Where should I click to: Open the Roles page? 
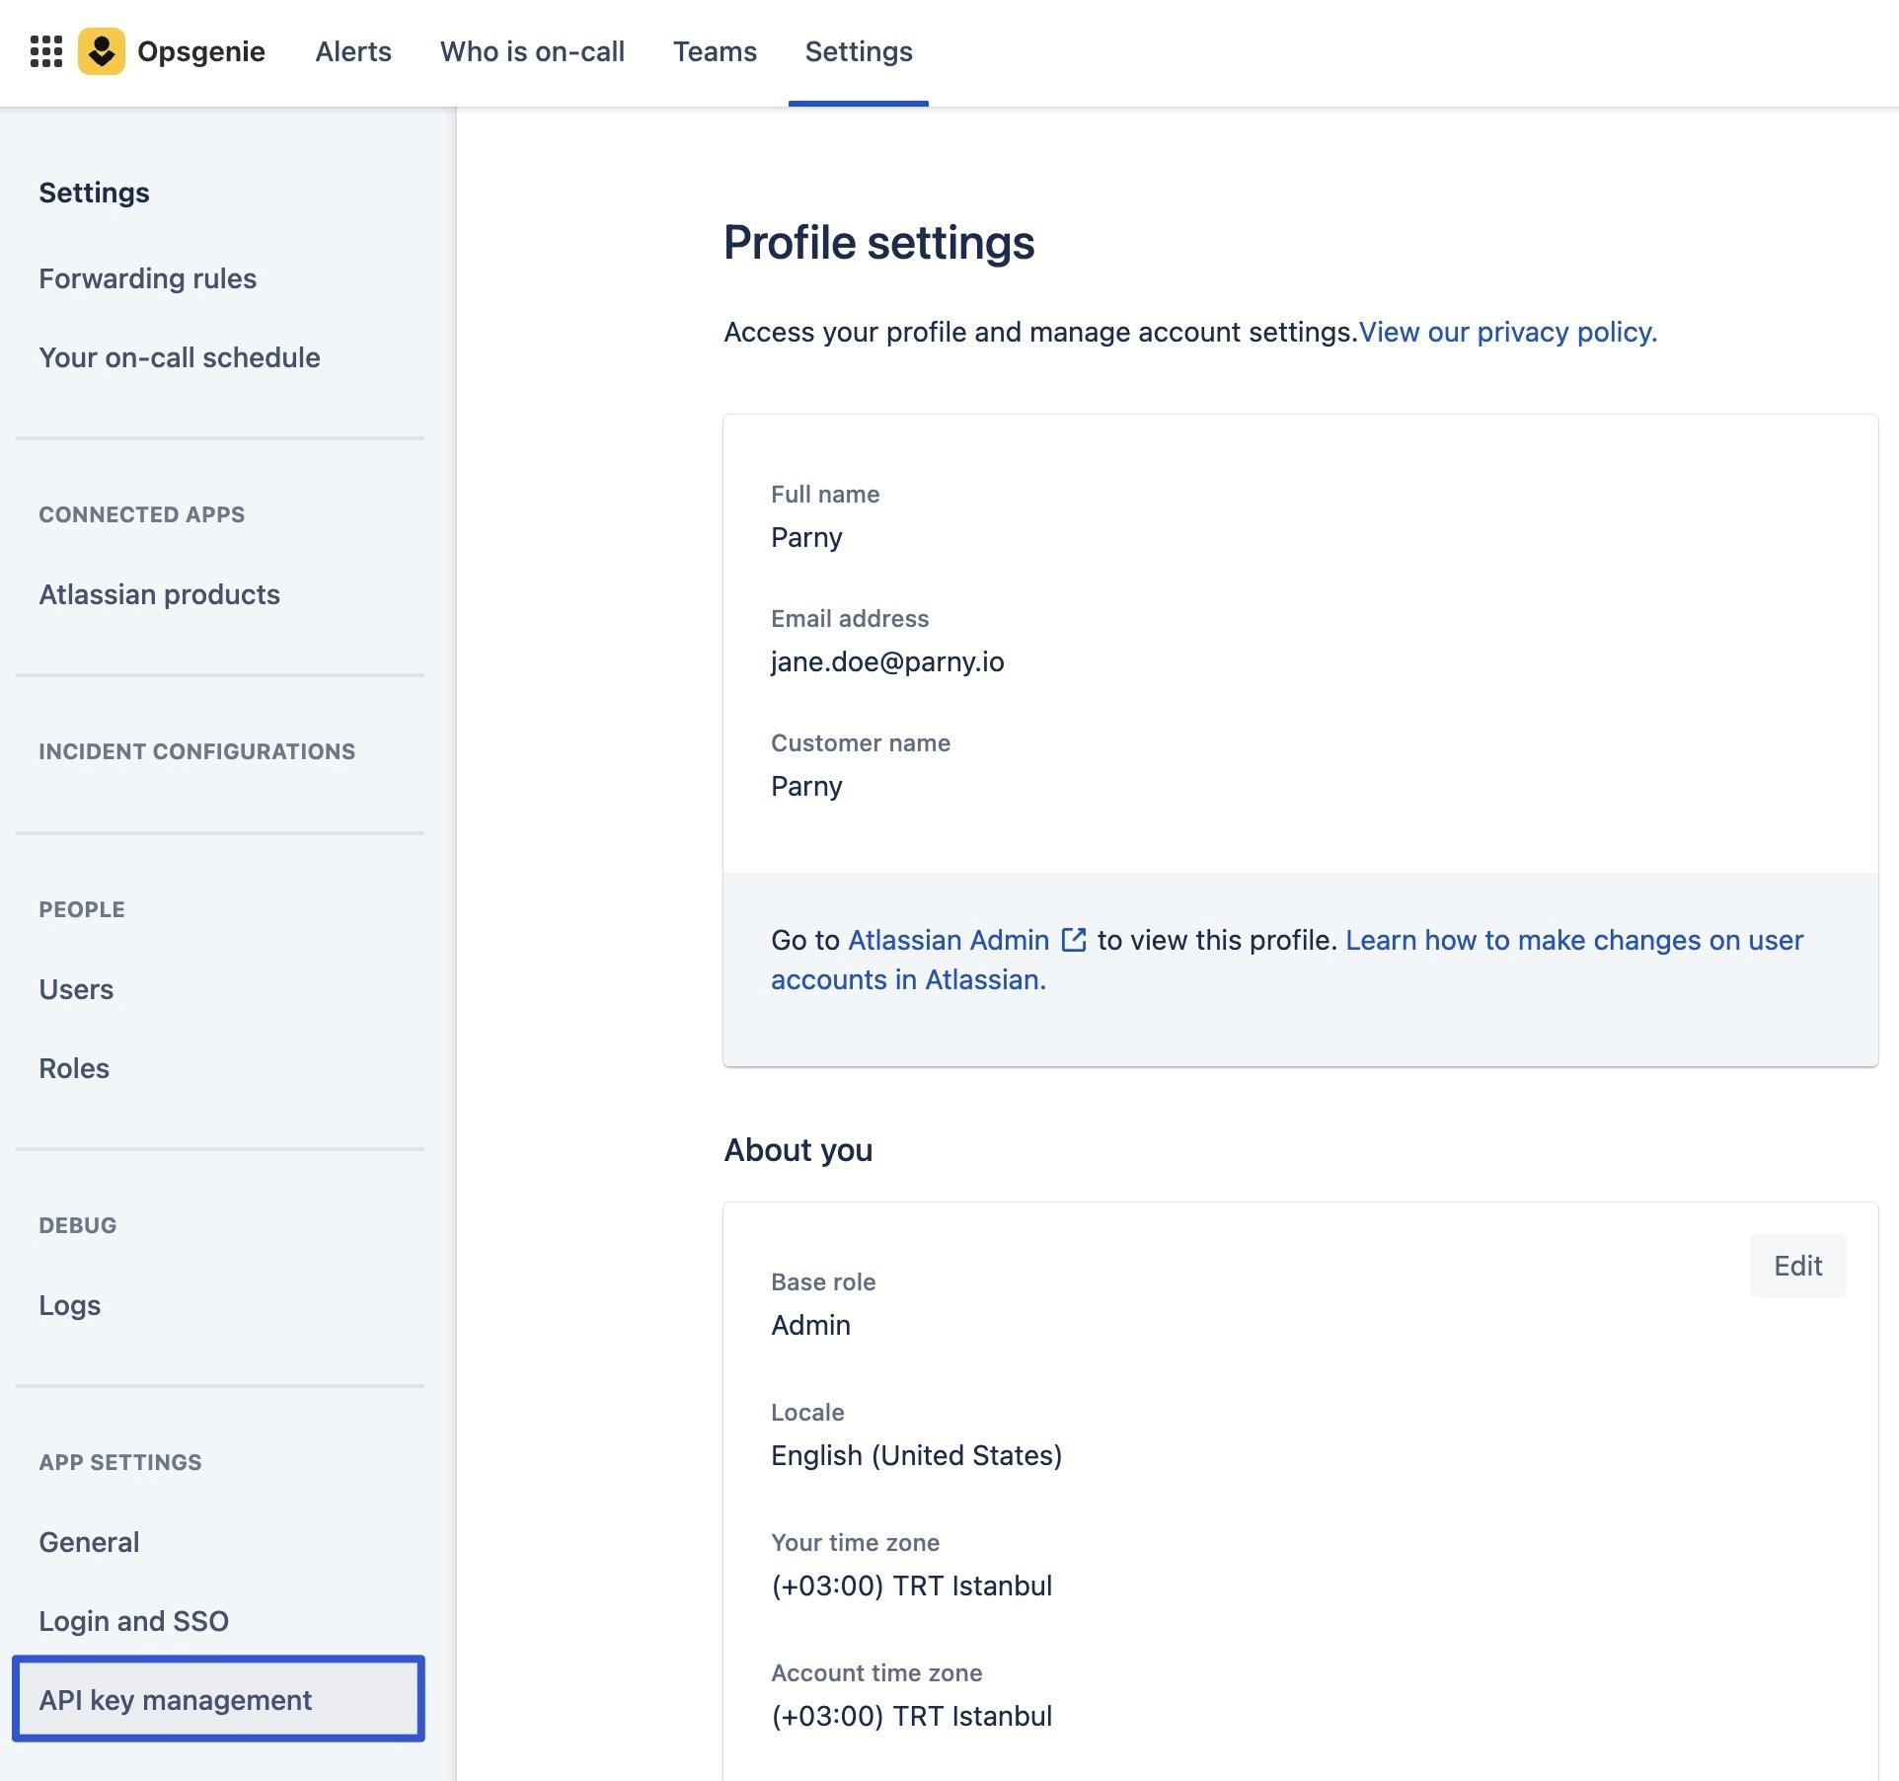click(x=74, y=1068)
